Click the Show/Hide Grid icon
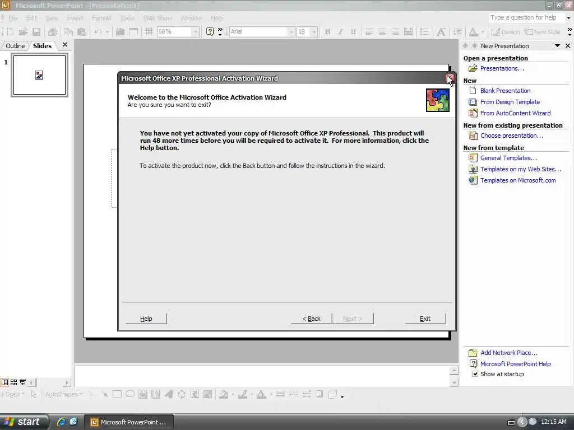The height and width of the screenshot is (430, 574). click(x=148, y=32)
